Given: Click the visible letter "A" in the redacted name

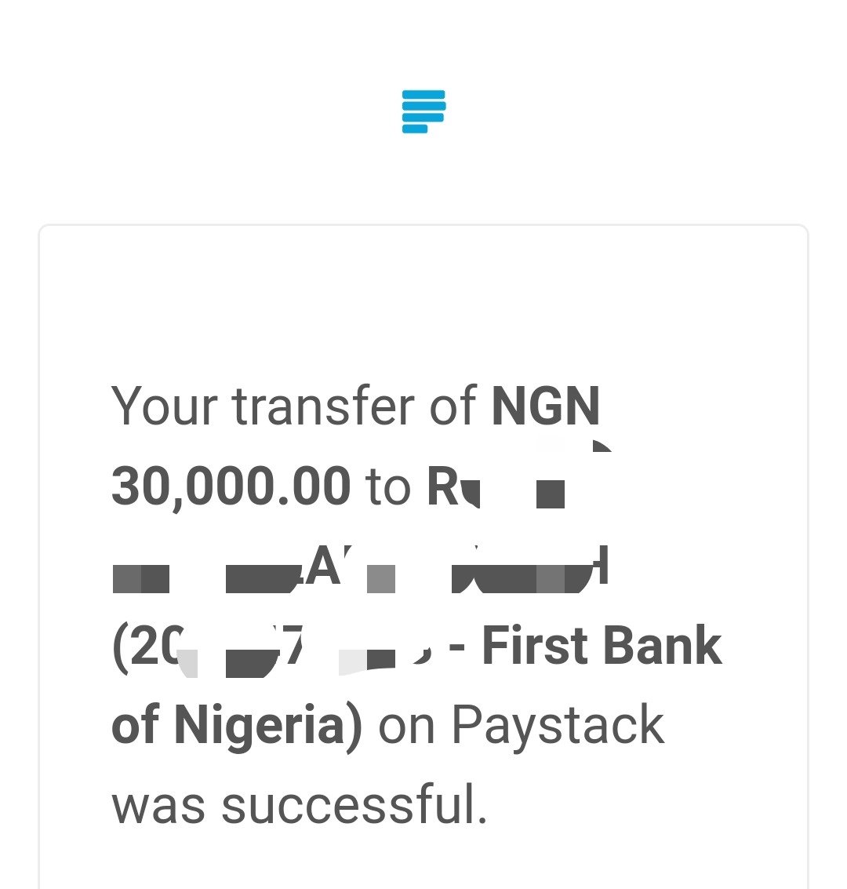Looking at the screenshot, I should [x=324, y=565].
